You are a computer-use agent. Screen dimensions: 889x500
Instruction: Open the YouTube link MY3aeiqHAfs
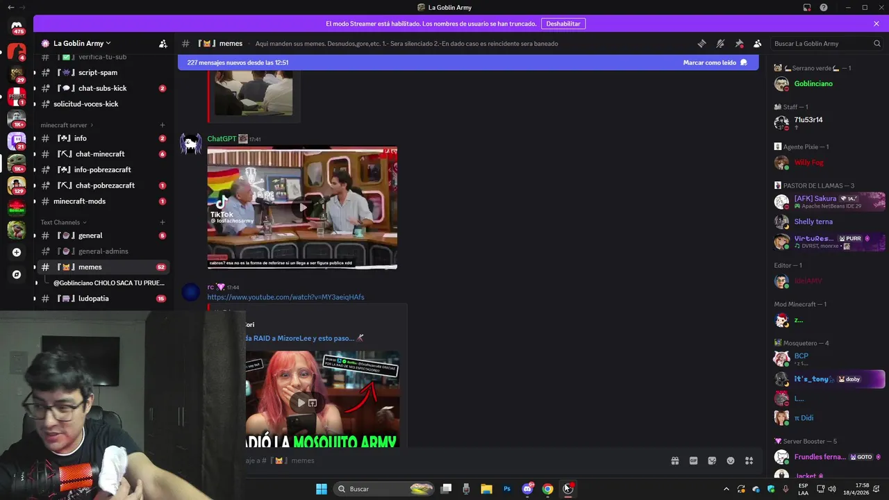(x=285, y=297)
